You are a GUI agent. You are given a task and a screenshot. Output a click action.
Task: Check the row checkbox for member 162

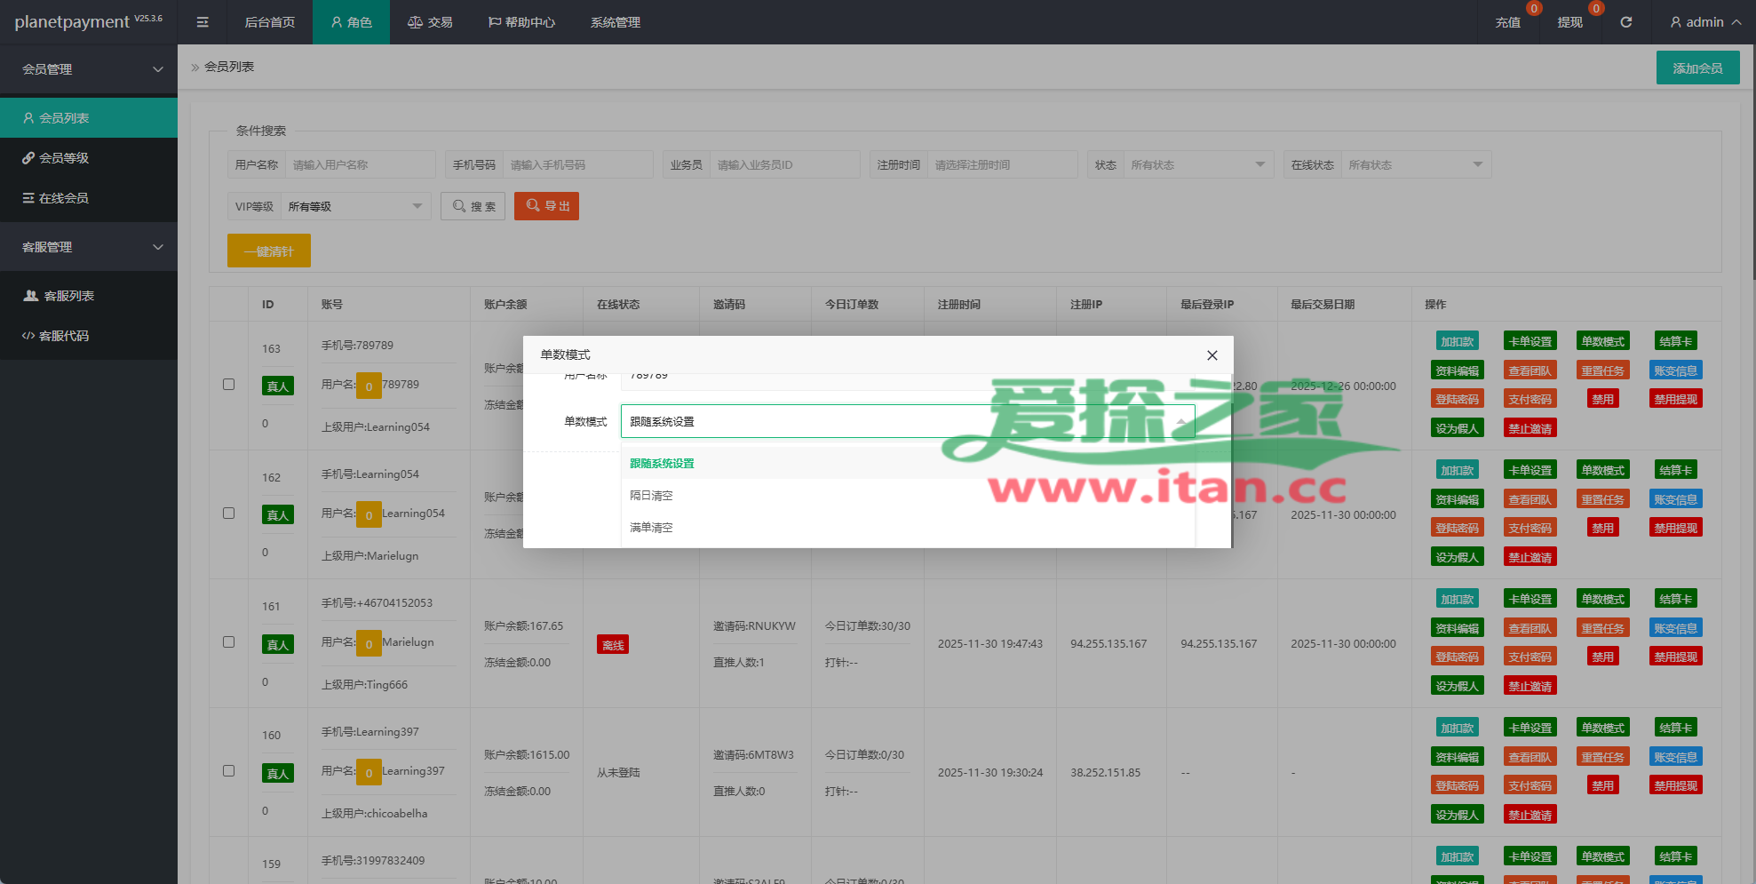[228, 514]
